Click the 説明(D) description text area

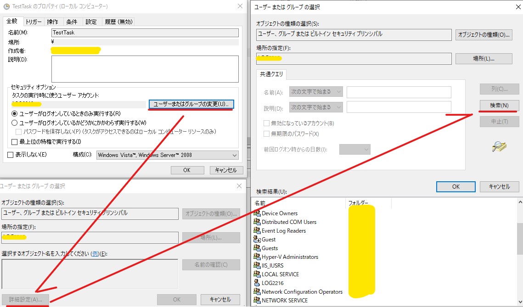(x=145, y=69)
